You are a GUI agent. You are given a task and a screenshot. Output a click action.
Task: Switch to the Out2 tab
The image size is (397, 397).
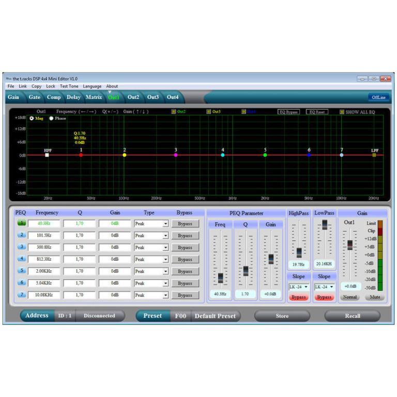click(x=133, y=97)
